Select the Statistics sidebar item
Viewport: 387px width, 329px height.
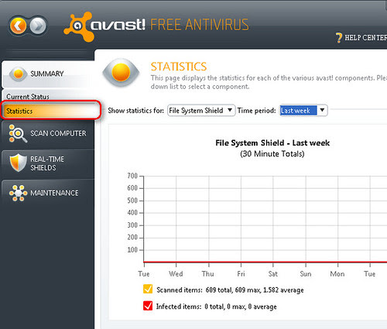click(50, 111)
